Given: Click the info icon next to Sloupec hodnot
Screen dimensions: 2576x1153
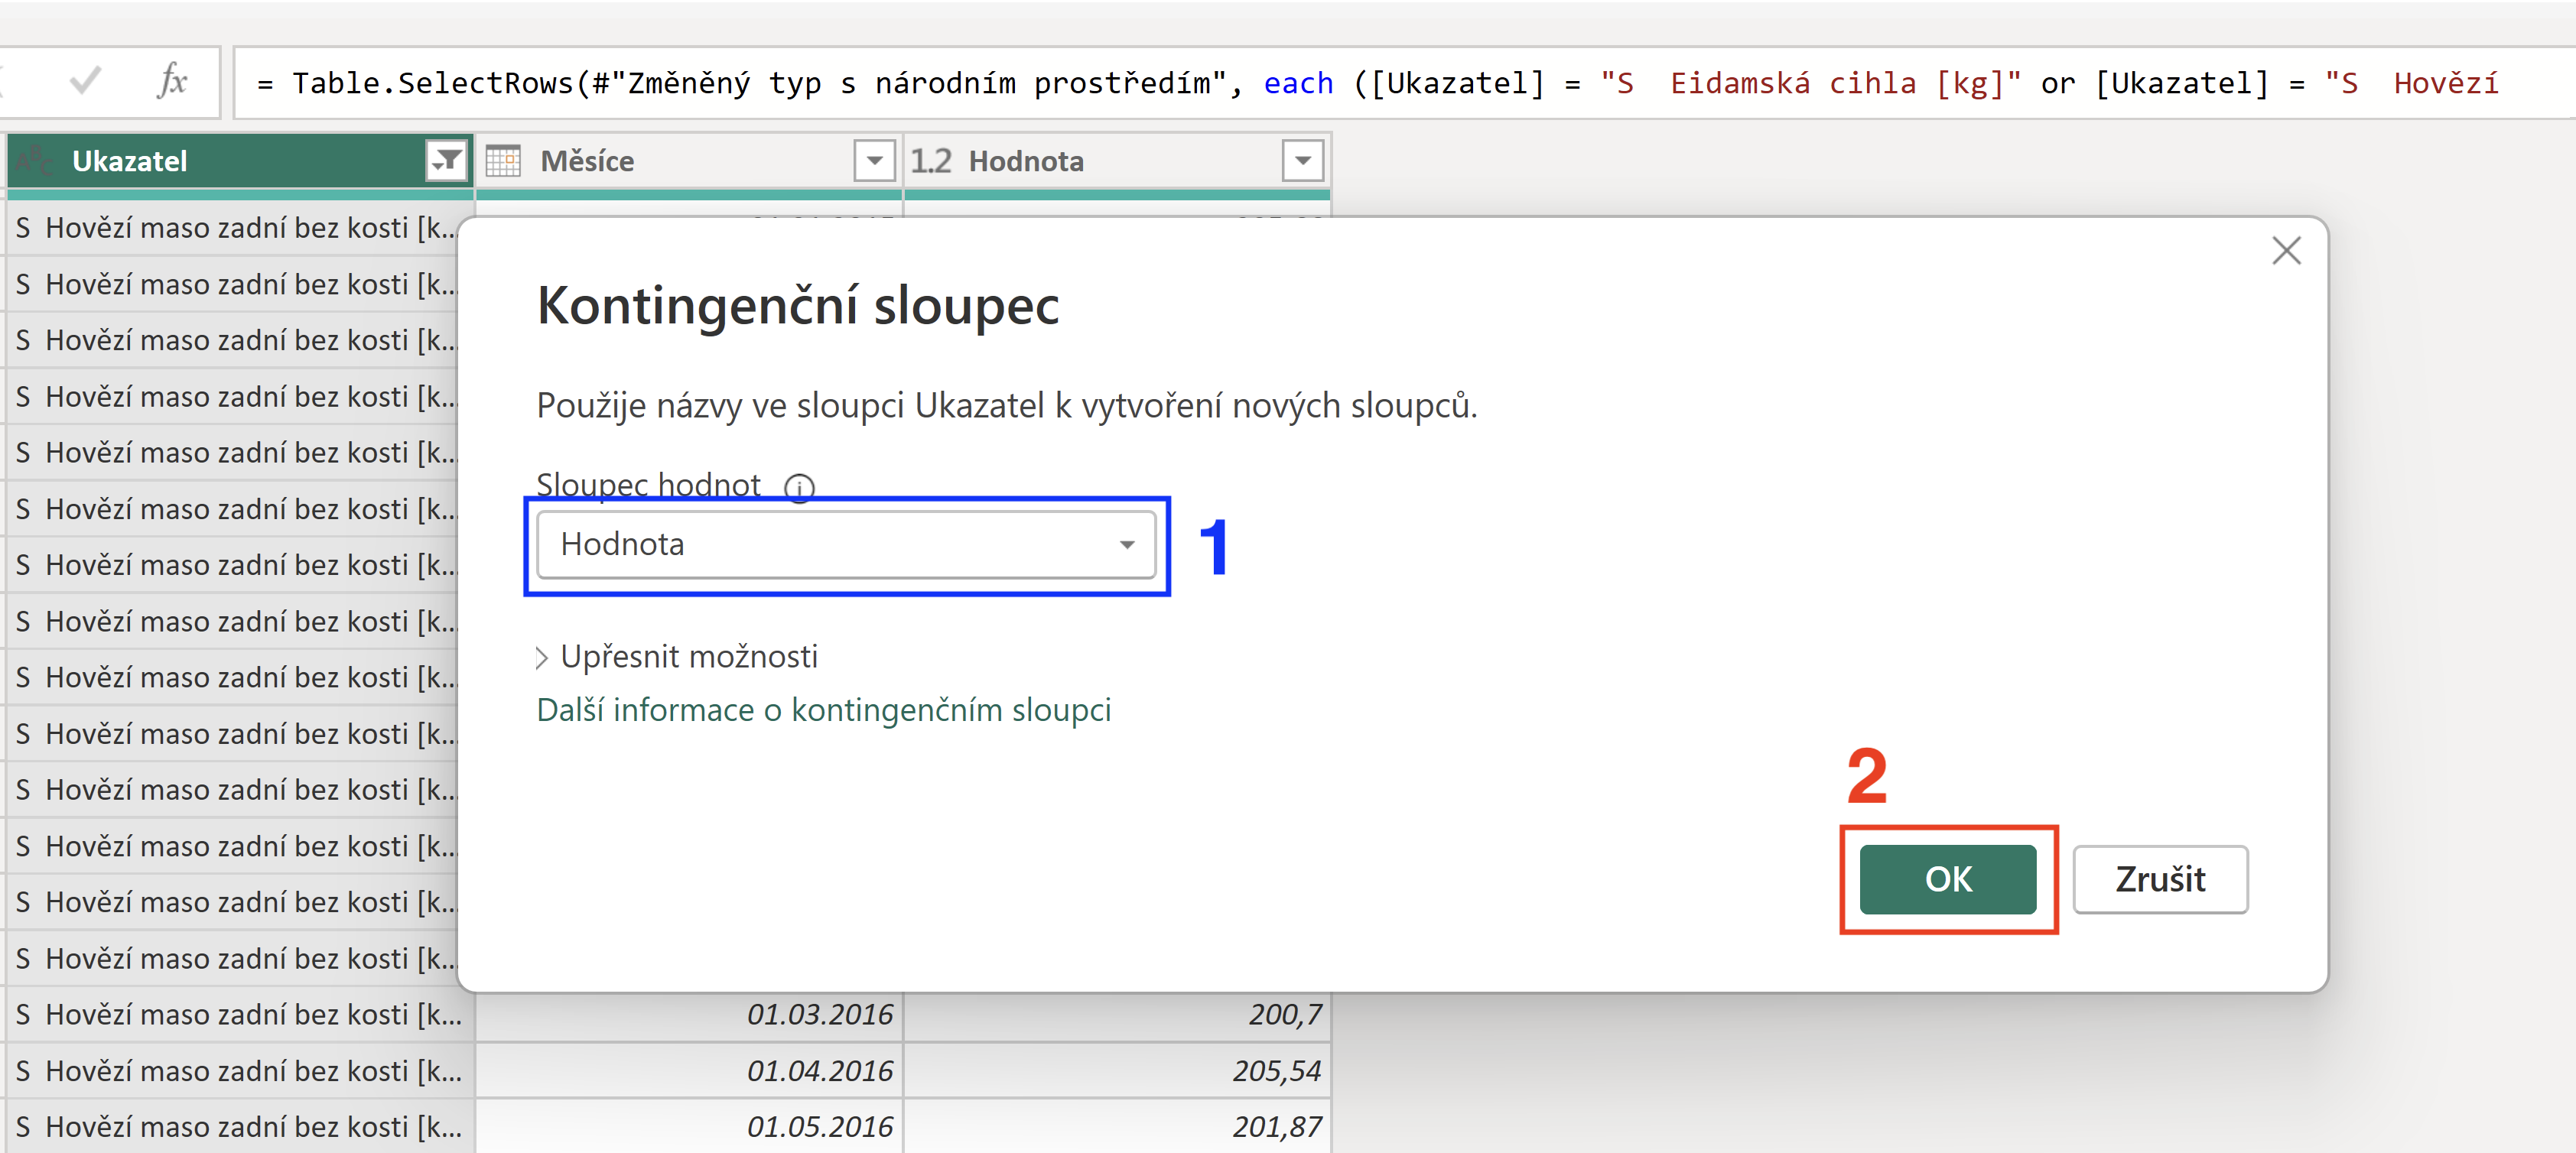Looking at the screenshot, I should coord(799,488).
